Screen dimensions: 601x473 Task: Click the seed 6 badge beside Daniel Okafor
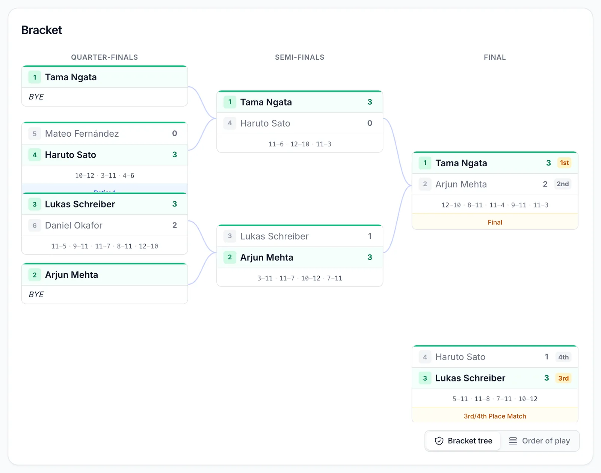35,225
